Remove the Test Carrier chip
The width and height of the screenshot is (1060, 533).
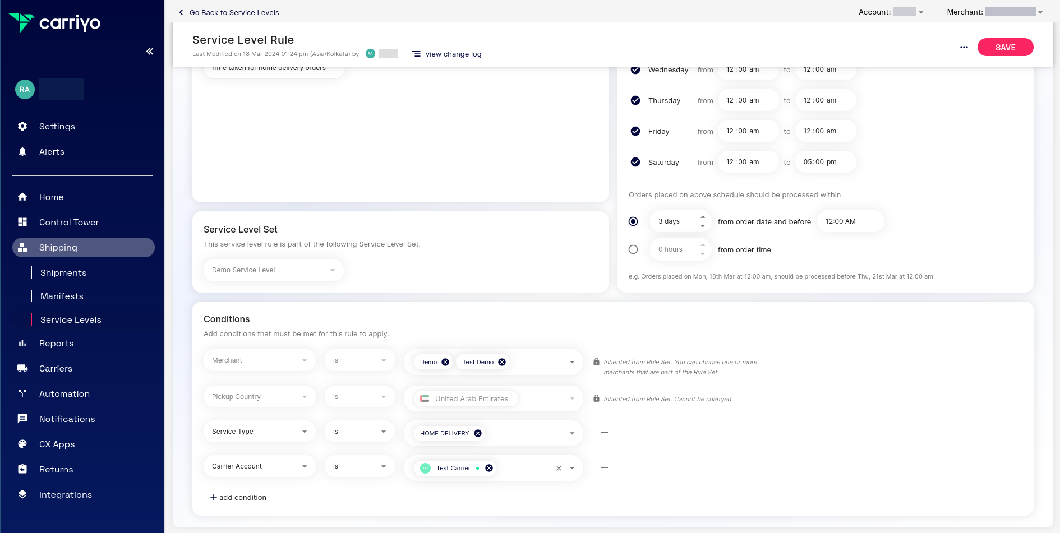(x=489, y=468)
